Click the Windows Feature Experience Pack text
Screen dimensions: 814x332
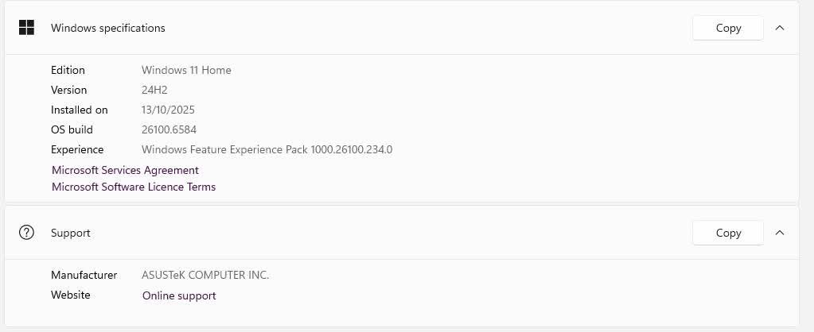click(x=267, y=149)
